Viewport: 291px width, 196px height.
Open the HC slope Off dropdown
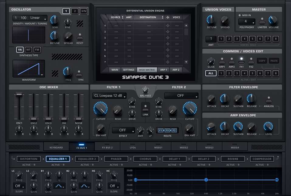pyautogui.click(x=114, y=186)
